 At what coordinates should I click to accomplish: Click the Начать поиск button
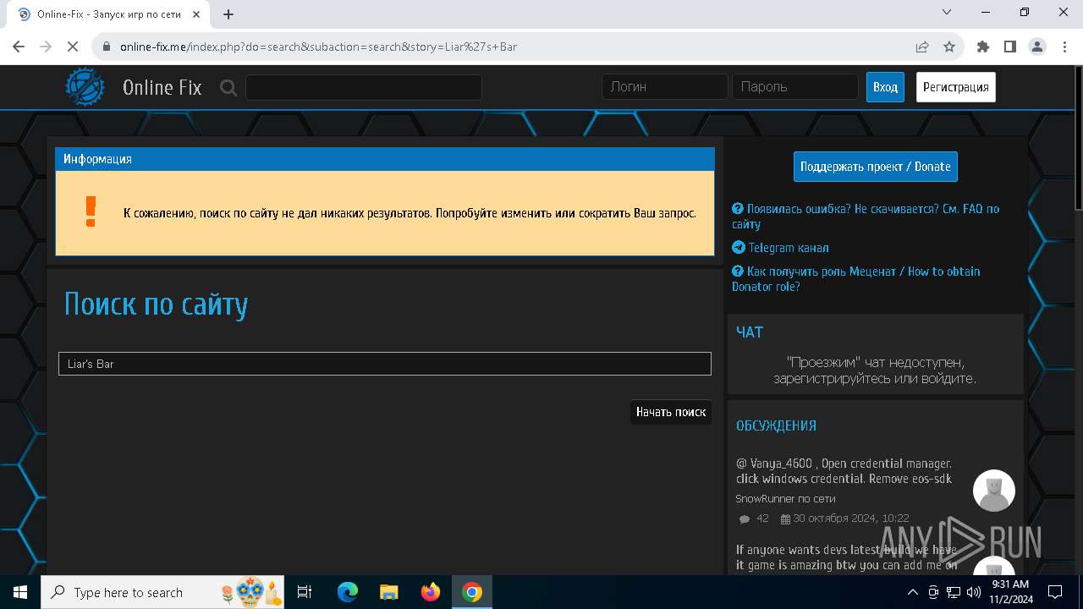pos(671,412)
